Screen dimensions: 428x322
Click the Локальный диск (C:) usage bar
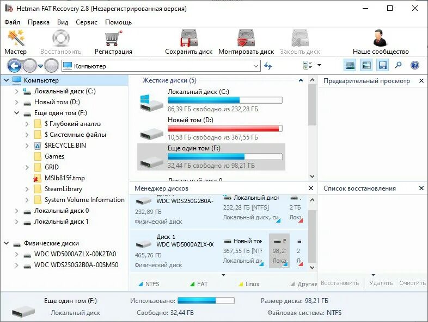point(225,100)
